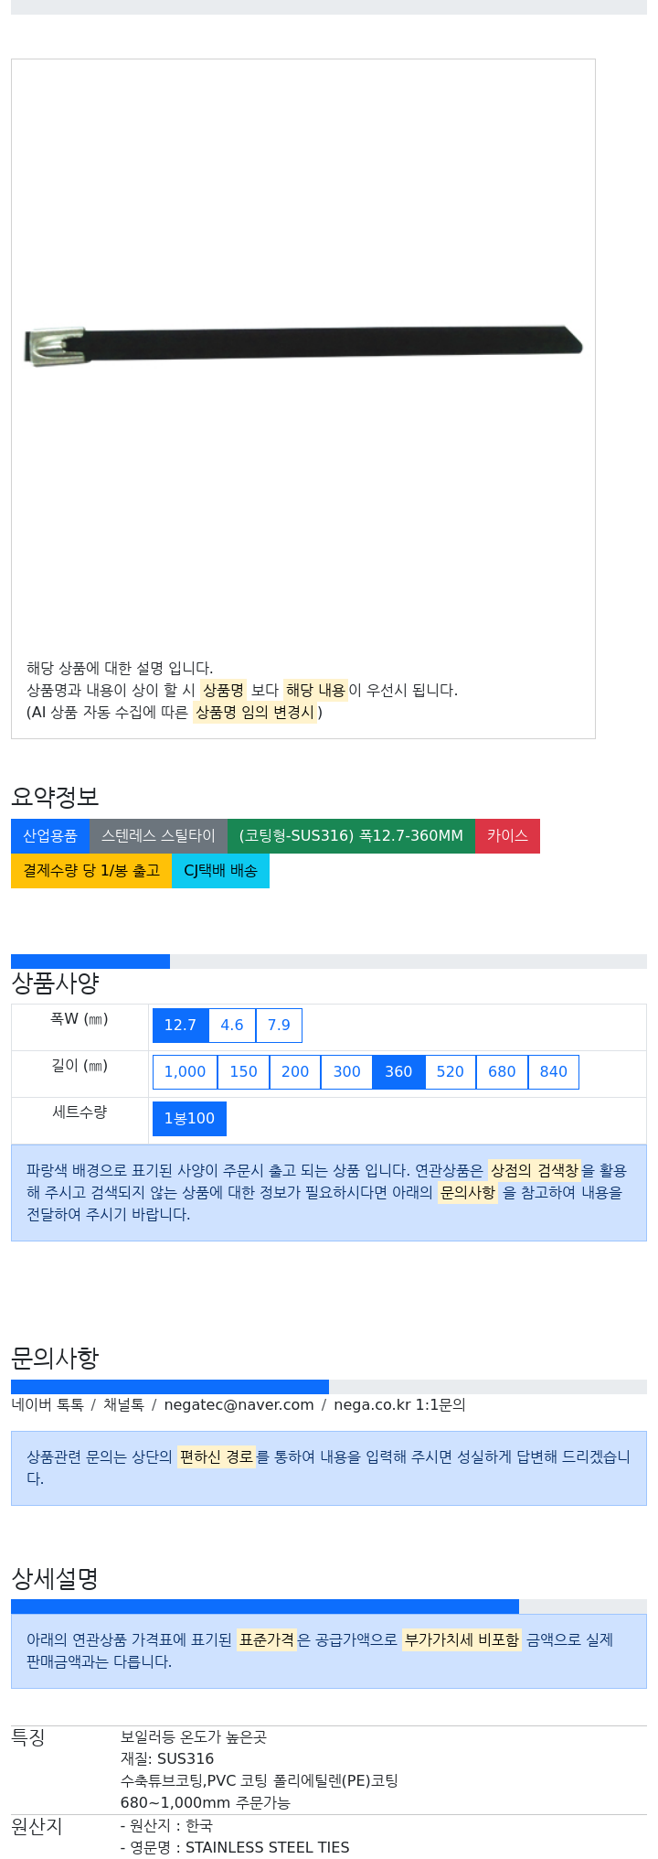Pick the 300 length button
Viewport: 658px width, 1859px height.
[346, 1072]
